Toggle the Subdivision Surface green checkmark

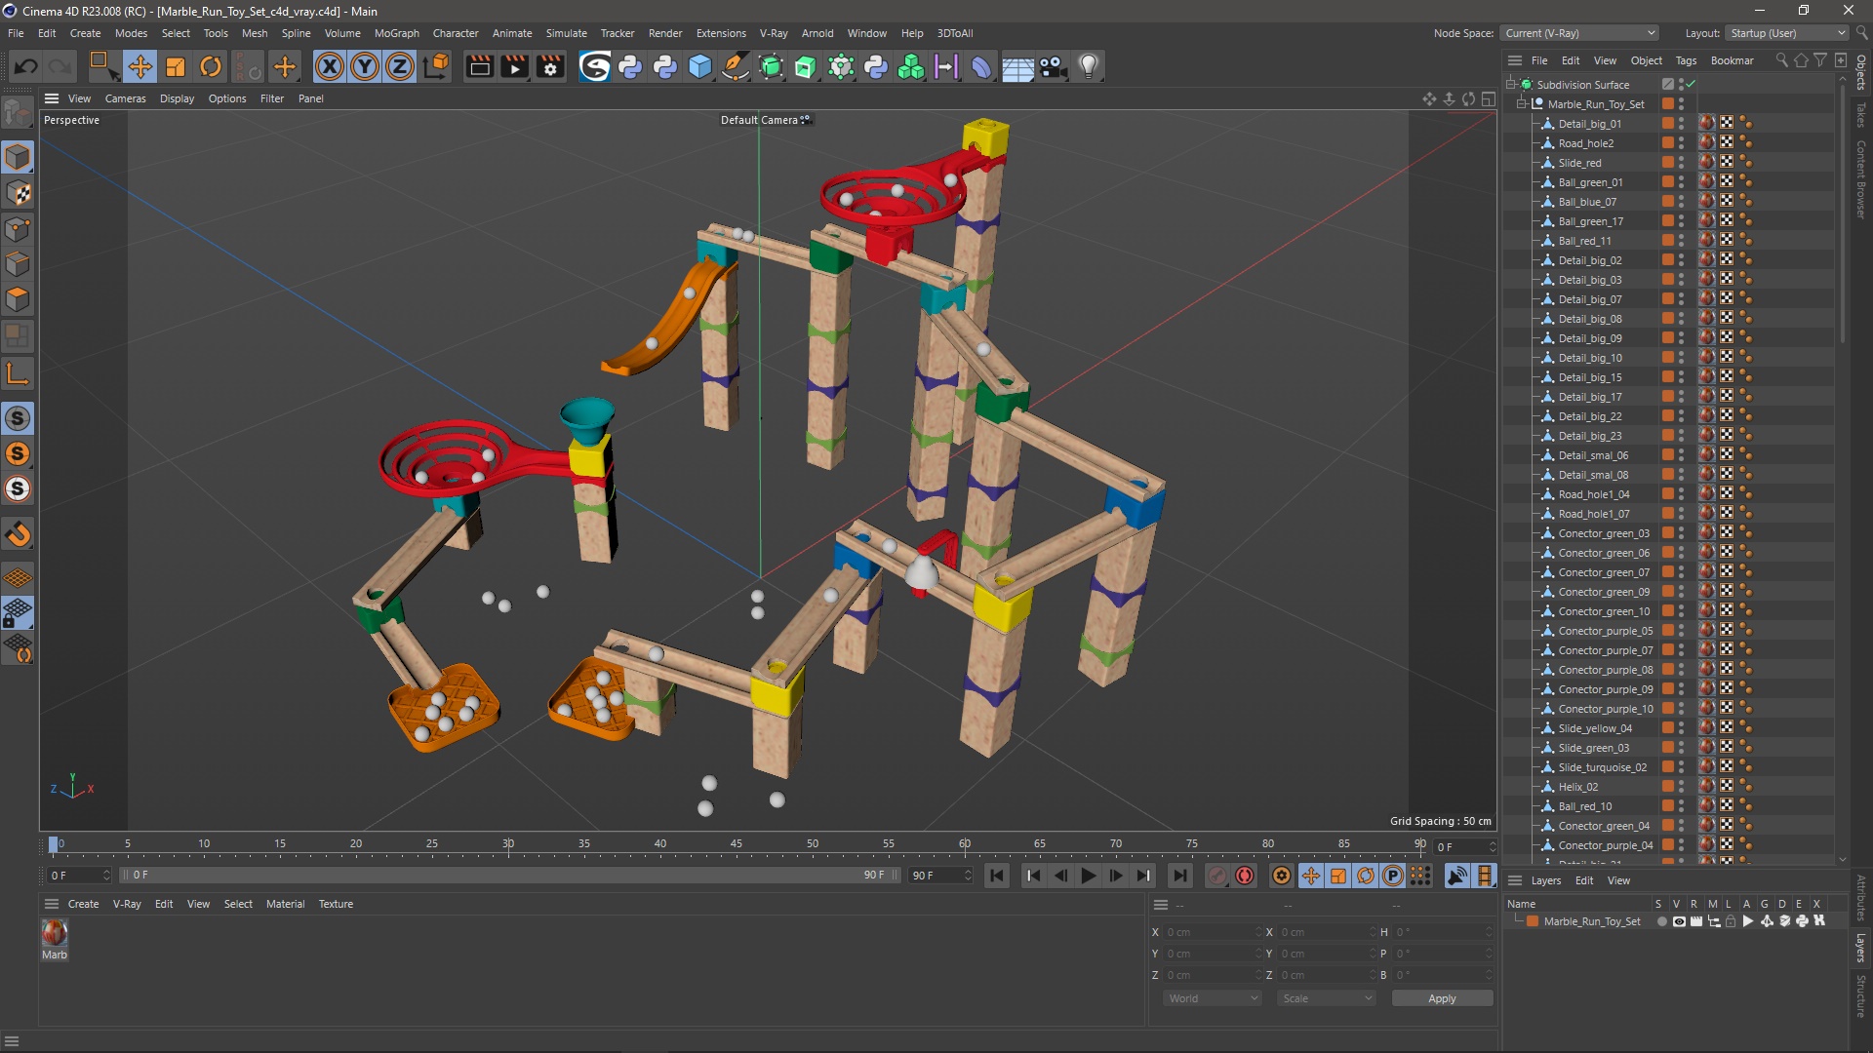pyautogui.click(x=1691, y=85)
